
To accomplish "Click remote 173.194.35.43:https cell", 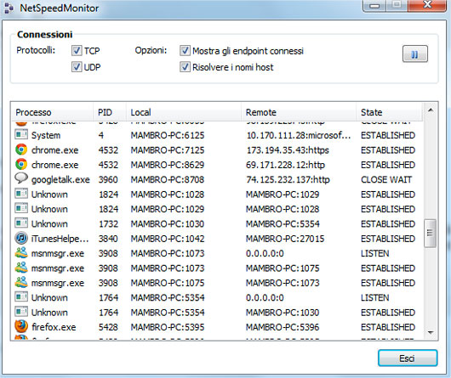I will [288, 150].
